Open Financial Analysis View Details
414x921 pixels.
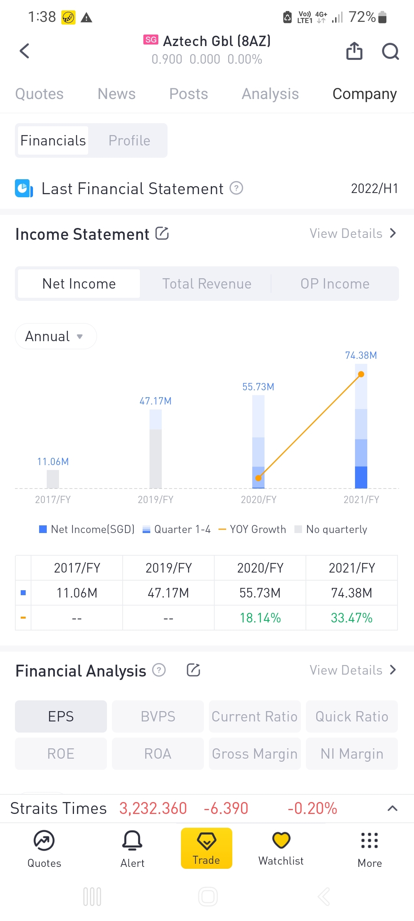point(353,670)
